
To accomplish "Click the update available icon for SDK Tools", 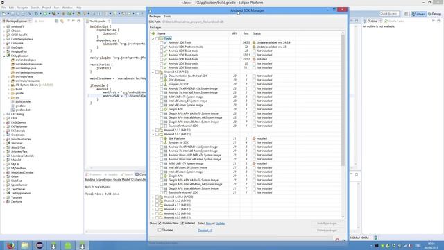I will click(254, 42).
